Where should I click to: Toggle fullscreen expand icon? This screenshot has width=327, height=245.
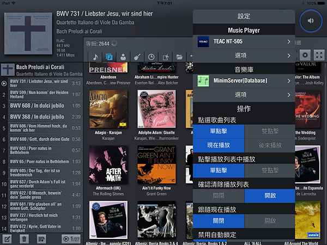click(x=319, y=55)
